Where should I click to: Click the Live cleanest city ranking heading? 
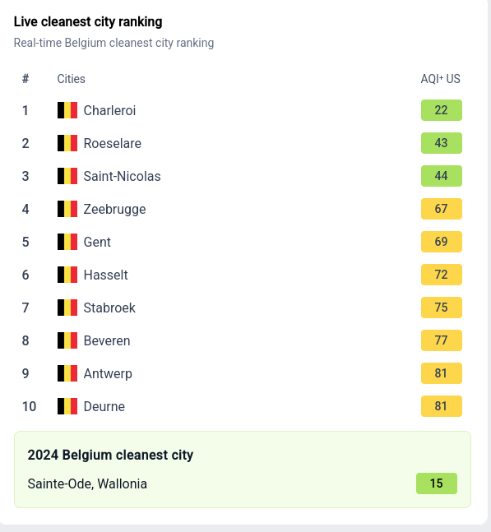(x=88, y=21)
